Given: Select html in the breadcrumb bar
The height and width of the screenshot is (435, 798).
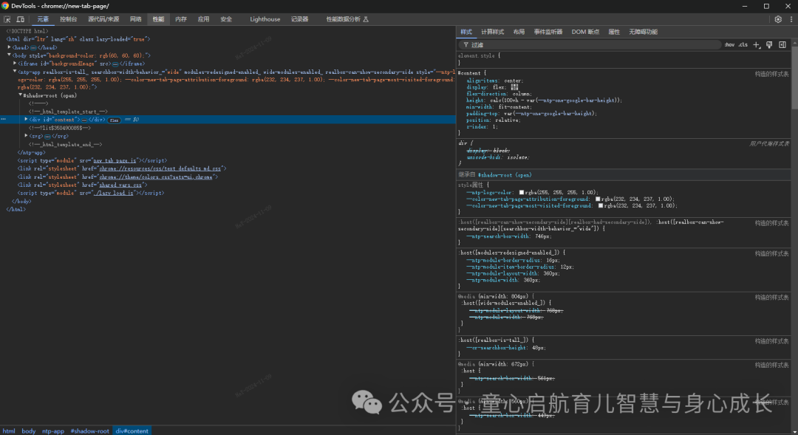Looking at the screenshot, I should tap(9, 431).
